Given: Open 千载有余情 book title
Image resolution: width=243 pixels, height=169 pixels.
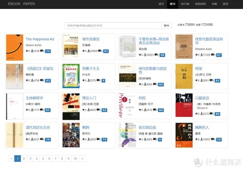Looking at the screenshot, I should click(153, 41).
